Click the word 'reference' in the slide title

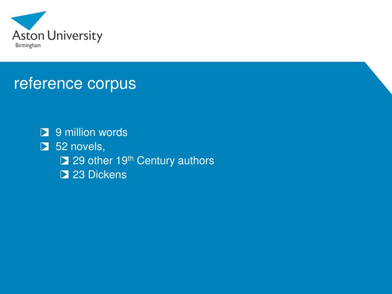[x=48, y=83]
